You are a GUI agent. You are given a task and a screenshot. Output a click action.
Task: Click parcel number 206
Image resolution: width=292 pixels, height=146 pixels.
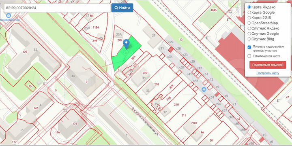133,58
